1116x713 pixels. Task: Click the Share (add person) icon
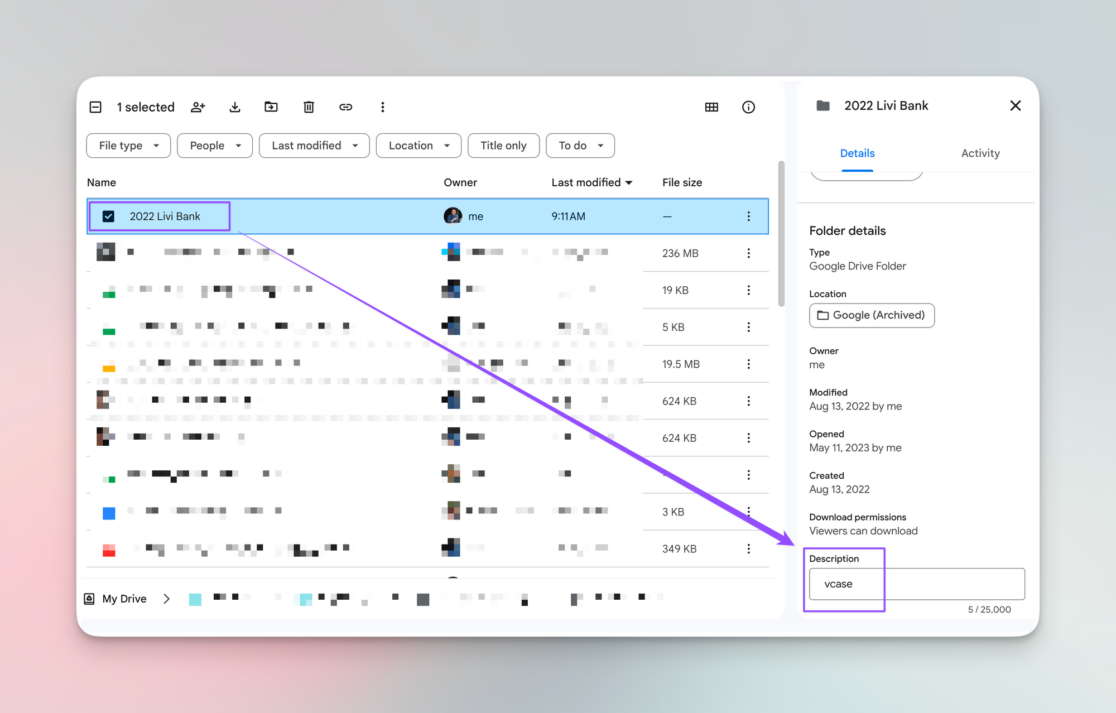(x=198, y=107)
